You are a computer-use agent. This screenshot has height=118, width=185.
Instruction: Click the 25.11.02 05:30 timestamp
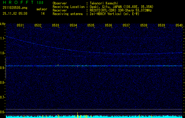[15, 13]
